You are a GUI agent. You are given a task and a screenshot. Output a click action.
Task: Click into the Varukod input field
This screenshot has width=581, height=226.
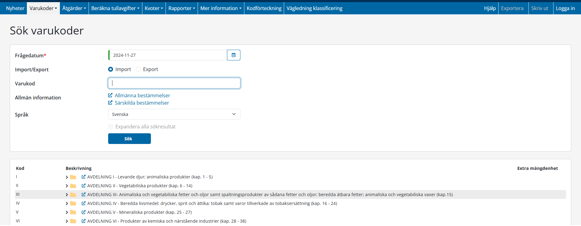174,83
